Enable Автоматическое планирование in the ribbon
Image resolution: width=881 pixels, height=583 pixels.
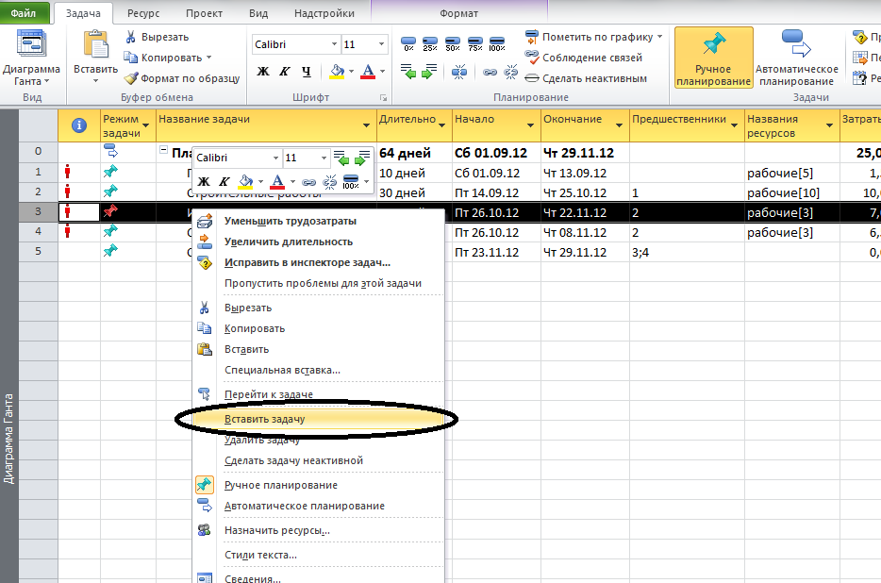tap(797, 58)
